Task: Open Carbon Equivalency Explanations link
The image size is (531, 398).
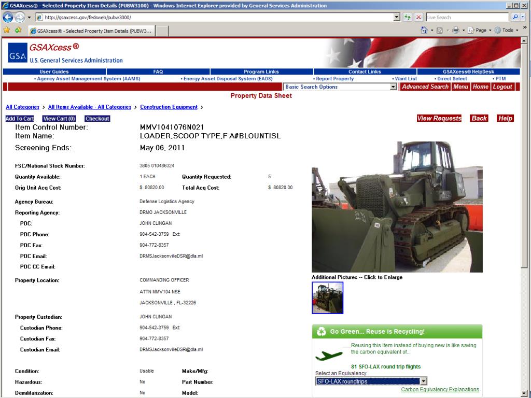Action: (x=440, y=390)
